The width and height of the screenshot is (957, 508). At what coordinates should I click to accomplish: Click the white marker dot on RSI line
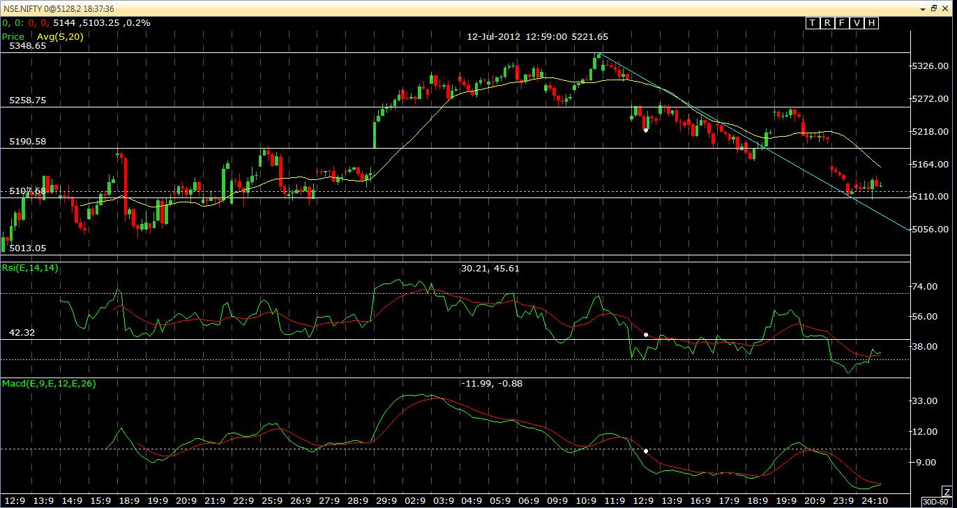(x=646, y=335)
